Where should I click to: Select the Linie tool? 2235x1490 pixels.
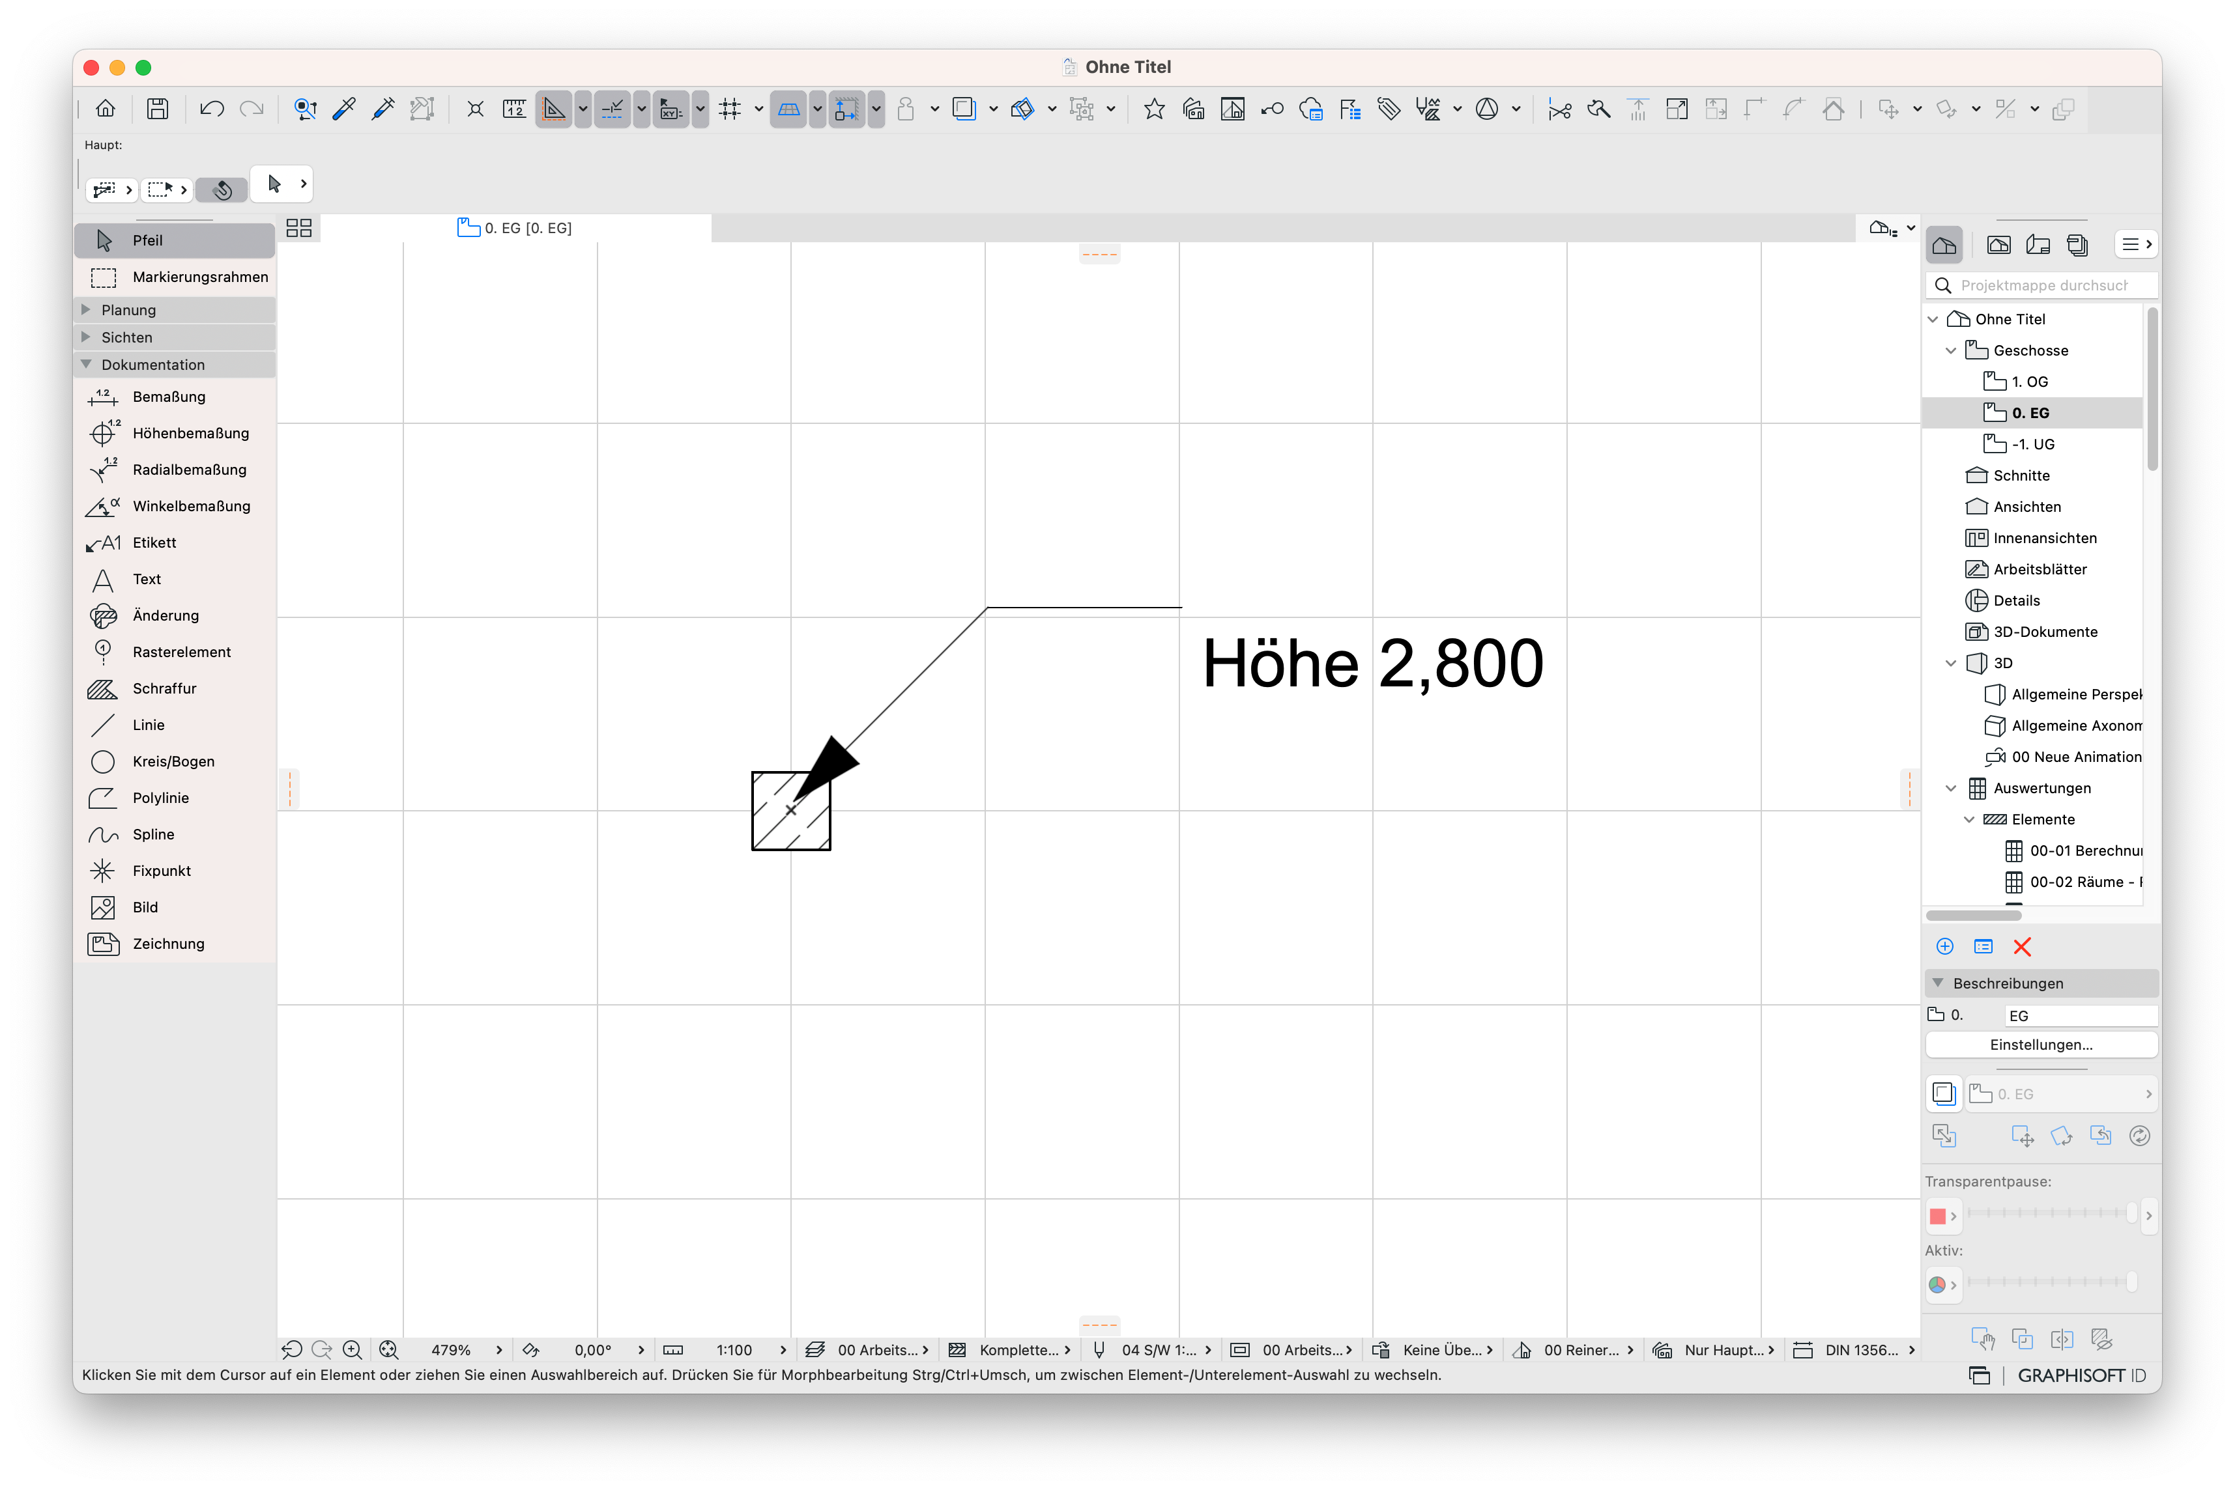(x=175, y=725)
